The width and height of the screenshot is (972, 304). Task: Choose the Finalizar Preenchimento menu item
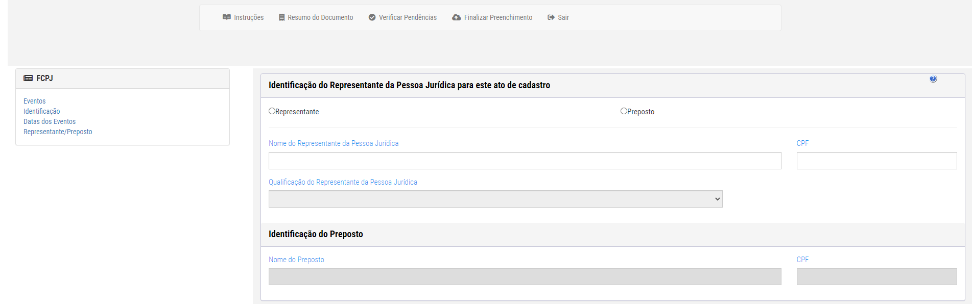point(492,17)
